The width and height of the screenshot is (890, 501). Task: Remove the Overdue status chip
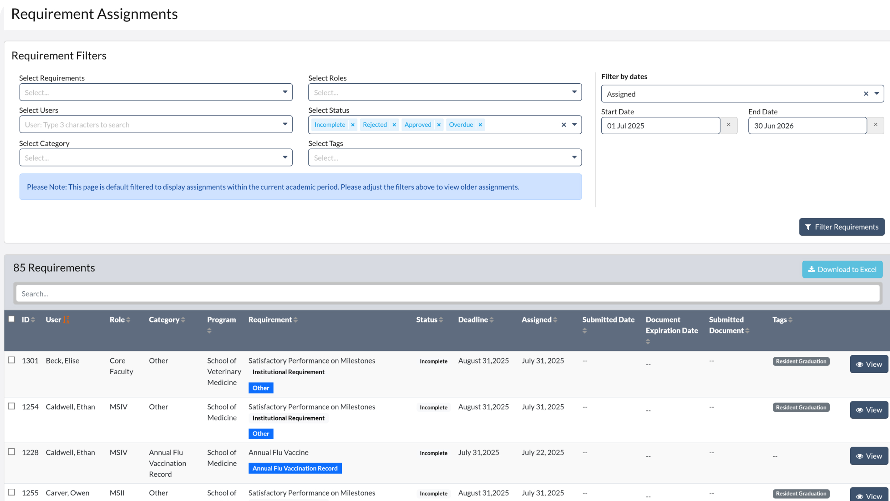tap(480, 125)
